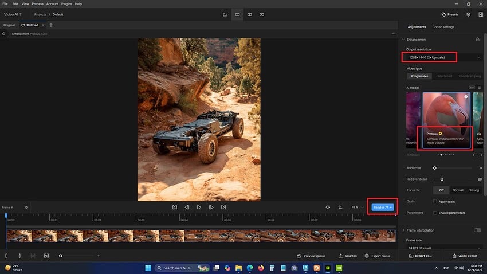Jump to the first frame
487x274 pixels.
point(175,207)
